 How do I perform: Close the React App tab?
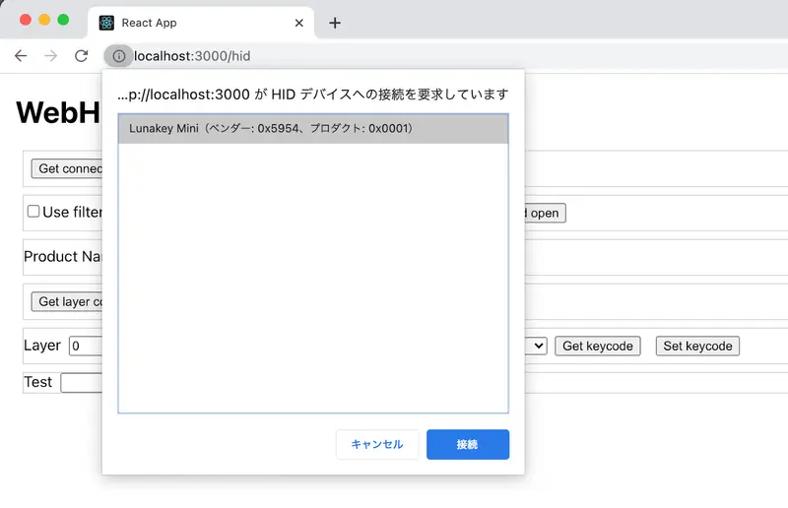(x=299, y=23)
